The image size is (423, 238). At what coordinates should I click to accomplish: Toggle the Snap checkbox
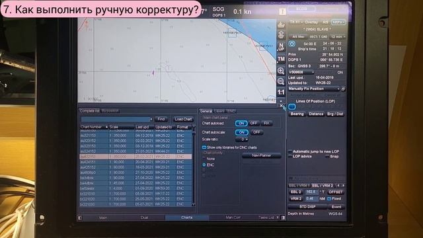tap(327, 157)
